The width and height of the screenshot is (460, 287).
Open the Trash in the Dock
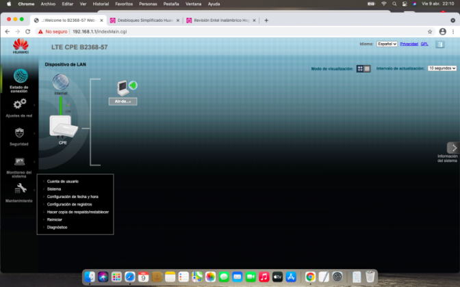370,277
